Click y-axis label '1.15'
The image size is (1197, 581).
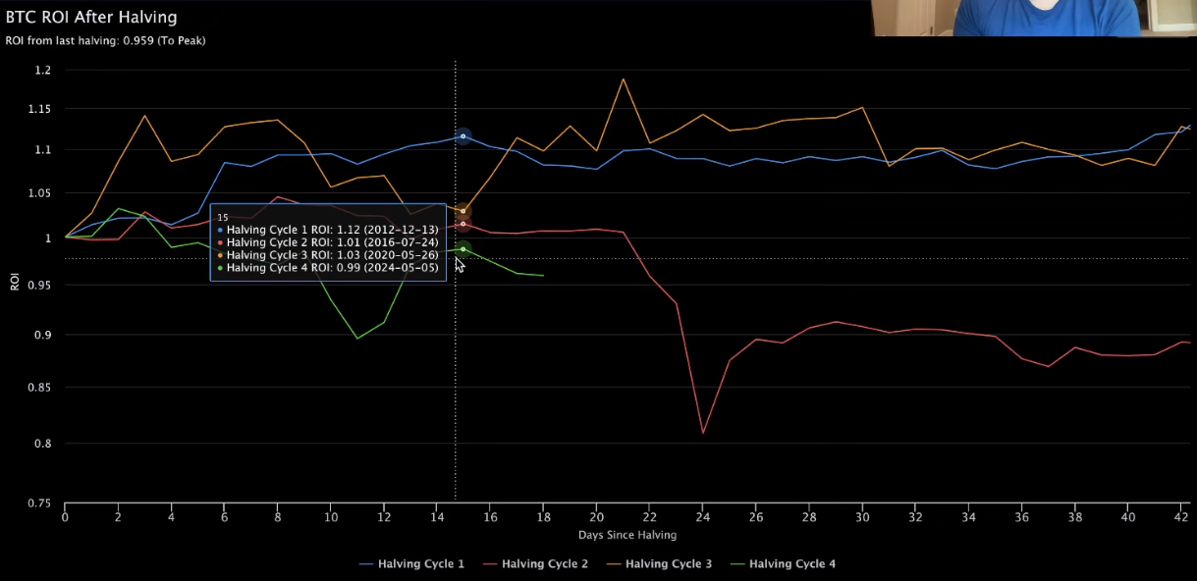point(39,109)
